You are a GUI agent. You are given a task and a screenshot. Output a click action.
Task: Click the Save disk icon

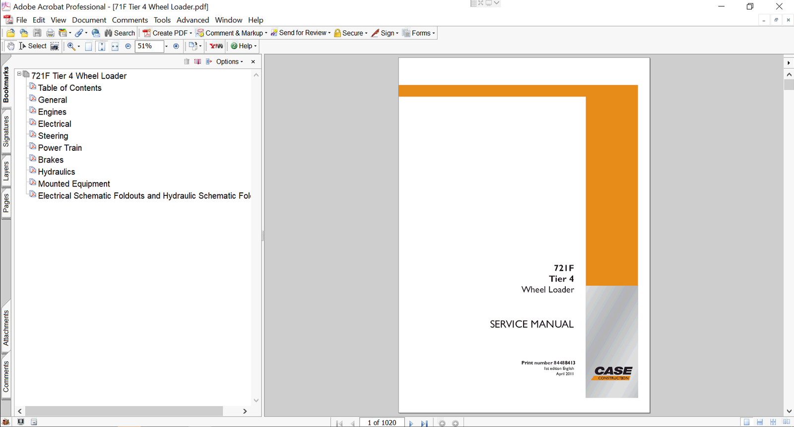(x=37, y=33)
